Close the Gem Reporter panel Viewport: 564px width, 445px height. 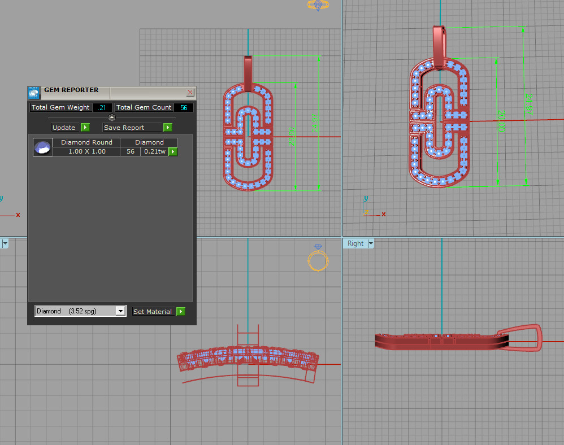(x=190, y=92)
